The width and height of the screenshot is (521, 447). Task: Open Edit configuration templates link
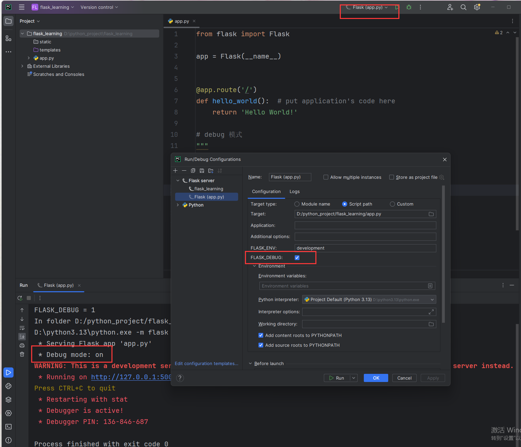(207, 364)
